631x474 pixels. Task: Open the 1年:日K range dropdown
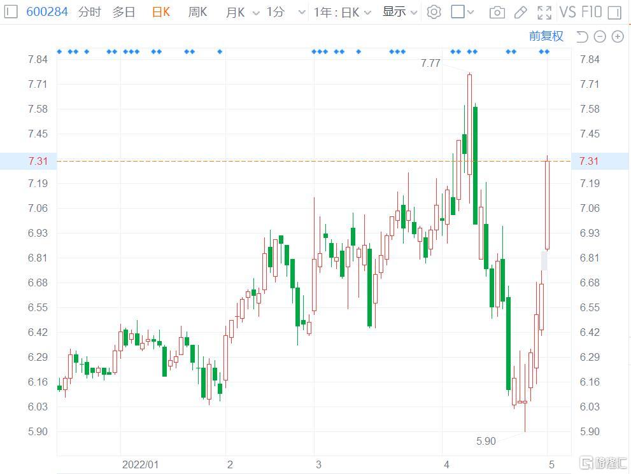[x=342, y=13]
